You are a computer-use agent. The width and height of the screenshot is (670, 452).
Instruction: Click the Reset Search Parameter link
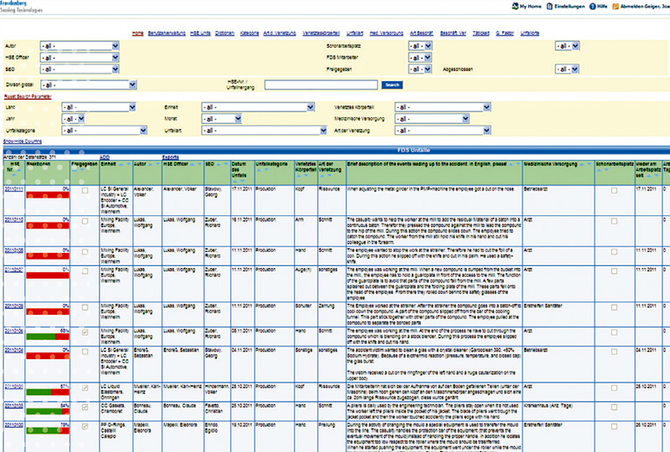28,96
